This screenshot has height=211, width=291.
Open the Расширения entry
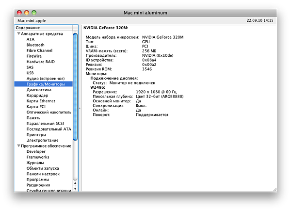tap(38, 185)
